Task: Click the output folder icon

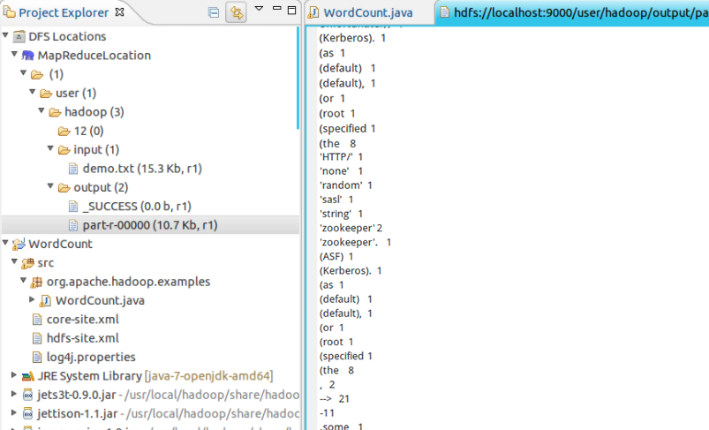Action: [64, 188]
